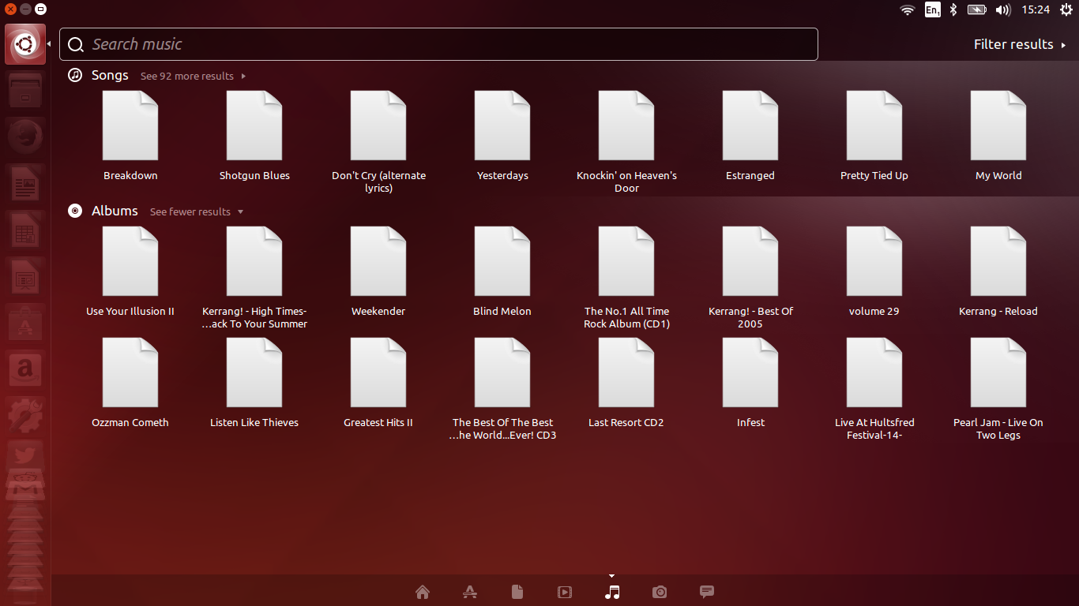
Task: Click the Songs category header
Action: (110, 75)
